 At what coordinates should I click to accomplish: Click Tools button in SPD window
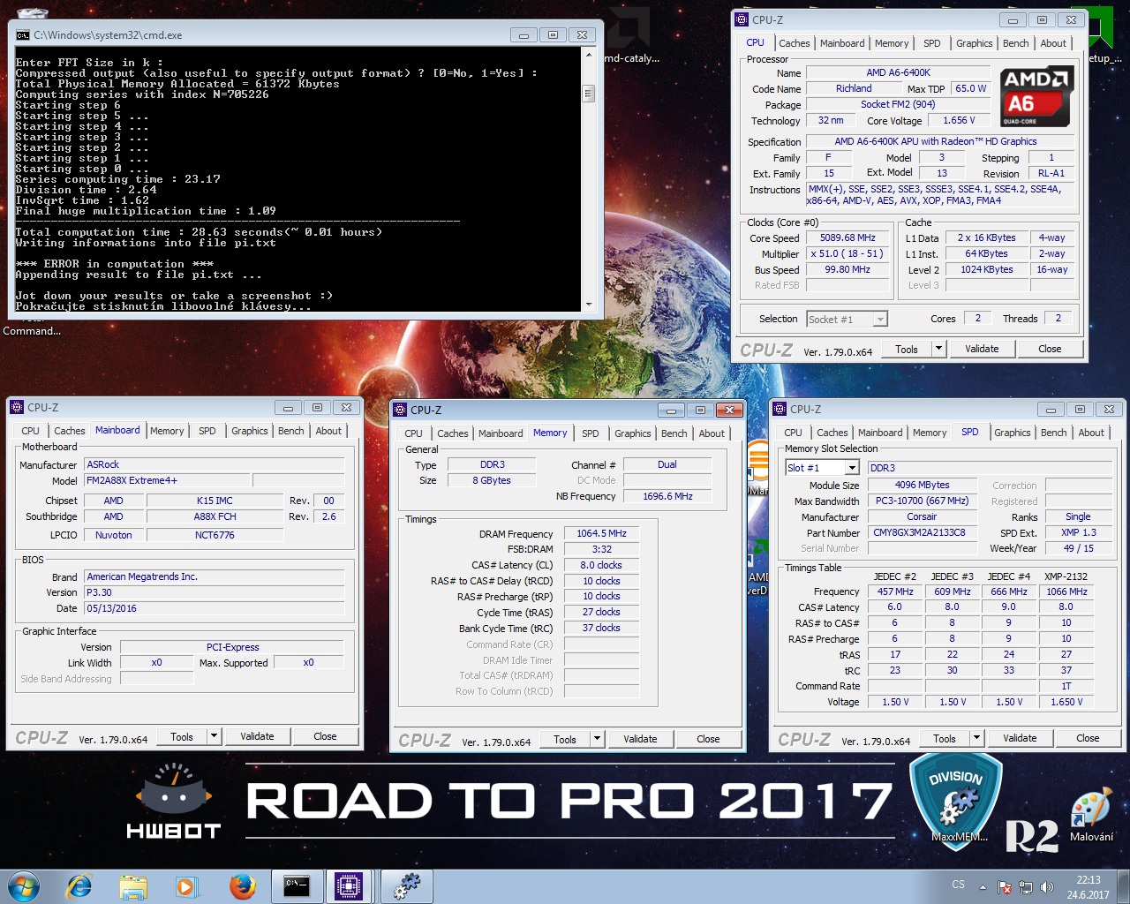[x=945, y=738]
